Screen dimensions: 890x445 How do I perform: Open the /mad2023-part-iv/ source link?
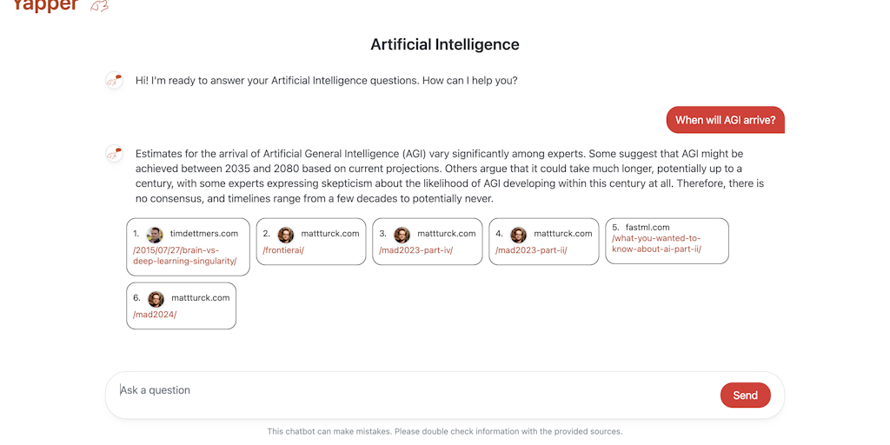point(415,250)
